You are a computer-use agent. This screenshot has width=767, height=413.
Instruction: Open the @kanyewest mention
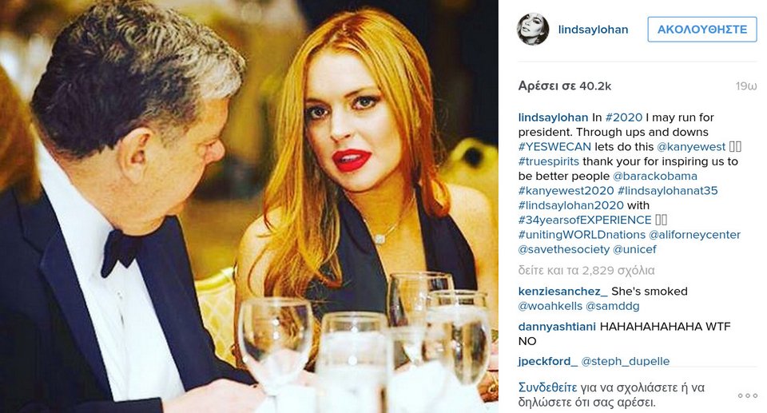click(691, 147)
